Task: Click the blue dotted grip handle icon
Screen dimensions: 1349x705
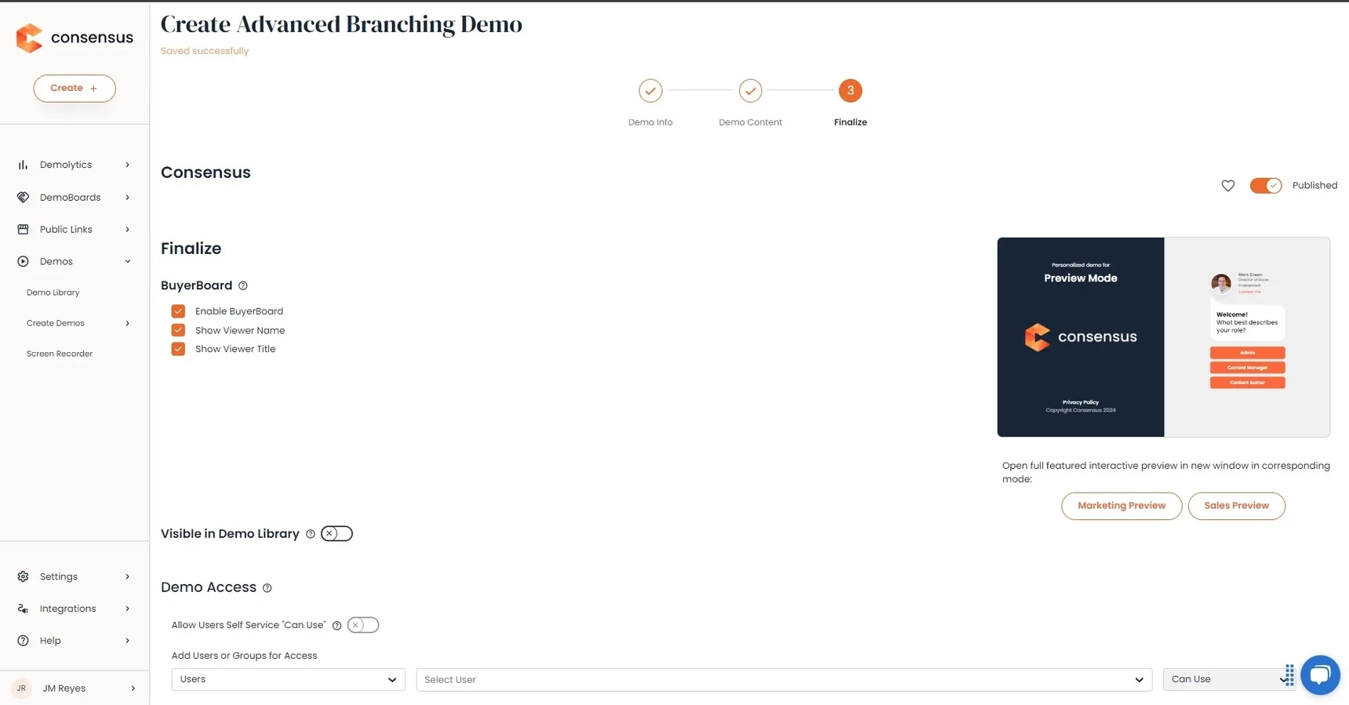Action: click(x=1289, y=674)
